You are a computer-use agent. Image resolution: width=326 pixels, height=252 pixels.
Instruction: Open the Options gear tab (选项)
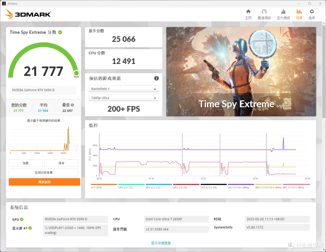coord(312,14)
